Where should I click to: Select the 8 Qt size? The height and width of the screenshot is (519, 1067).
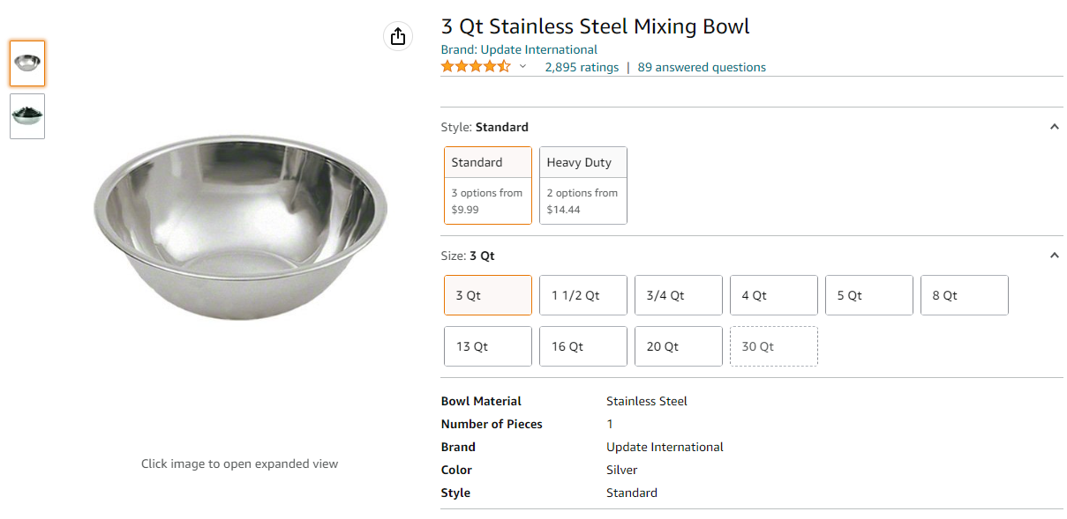[965, 295]
